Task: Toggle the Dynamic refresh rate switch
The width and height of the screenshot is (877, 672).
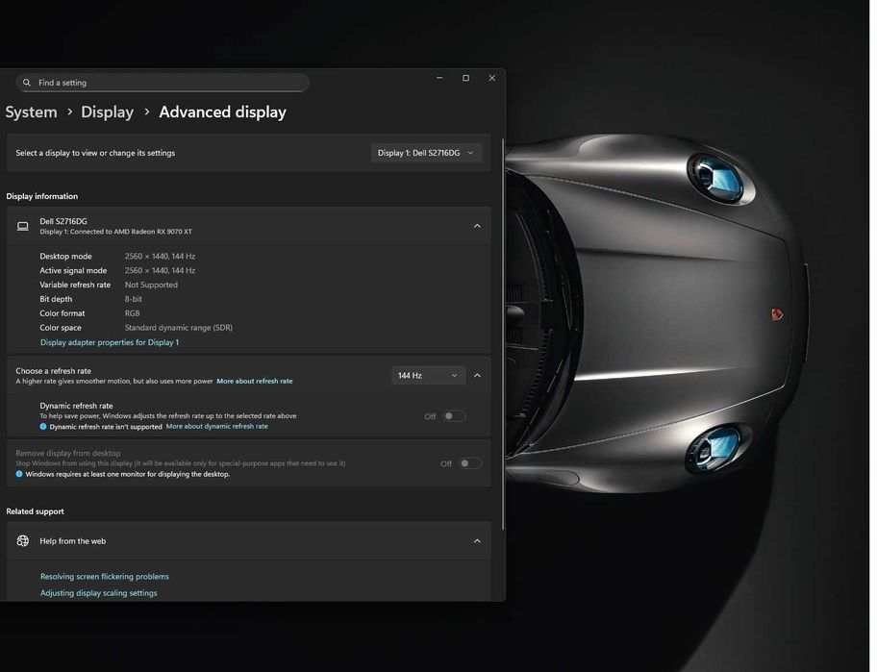Action: pyautogui.click(x=454, y=416)
